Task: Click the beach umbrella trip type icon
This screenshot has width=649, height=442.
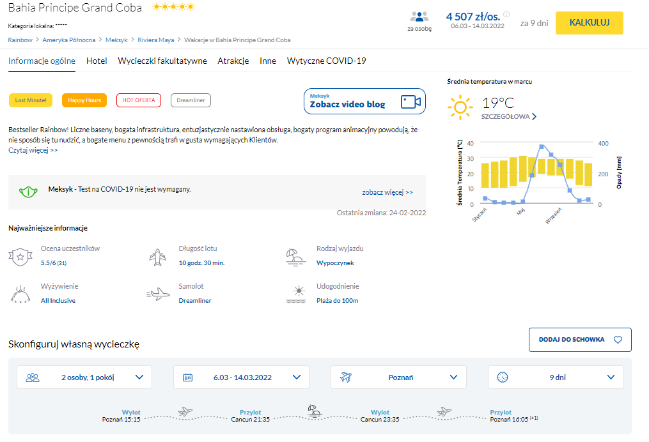Action: pos(295,256)
